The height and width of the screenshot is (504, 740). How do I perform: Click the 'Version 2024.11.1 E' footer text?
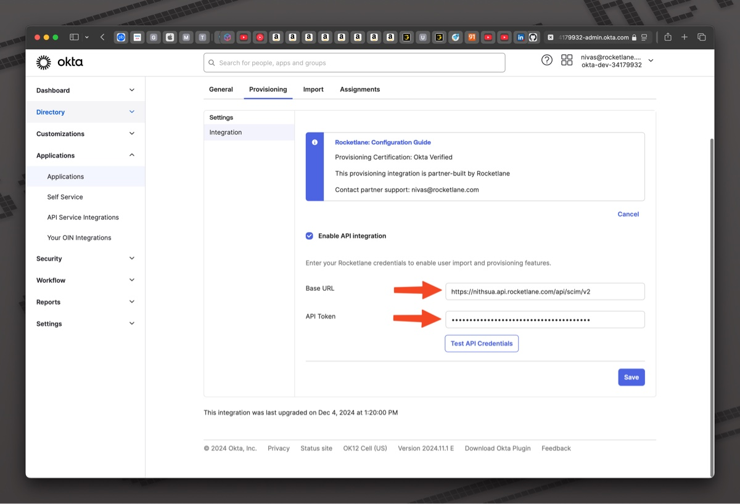click(426, 449)
